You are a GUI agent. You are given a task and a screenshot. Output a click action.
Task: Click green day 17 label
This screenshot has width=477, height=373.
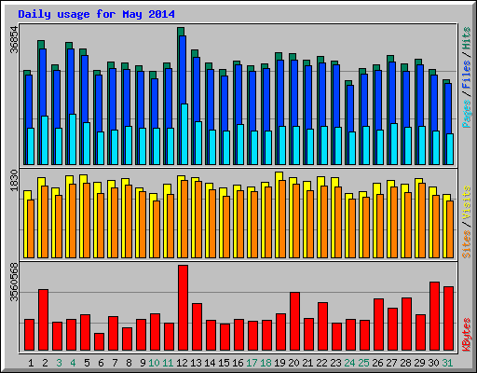tap(252, 363)
